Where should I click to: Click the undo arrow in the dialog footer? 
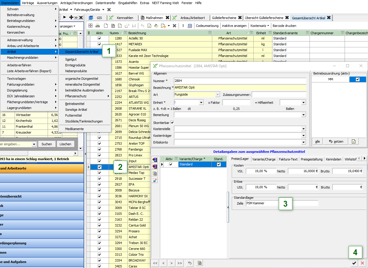click(x=190, y=263)
